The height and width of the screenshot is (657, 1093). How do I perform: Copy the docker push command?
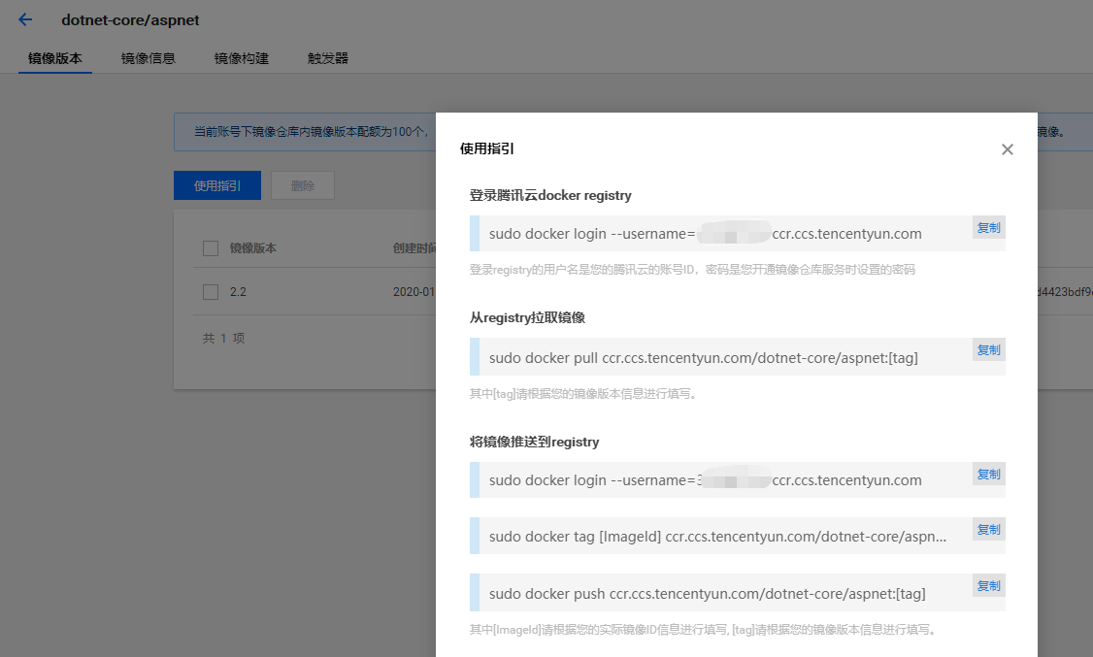tap(988, 586)
